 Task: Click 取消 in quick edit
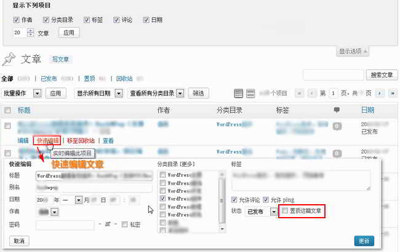(19, 240)
